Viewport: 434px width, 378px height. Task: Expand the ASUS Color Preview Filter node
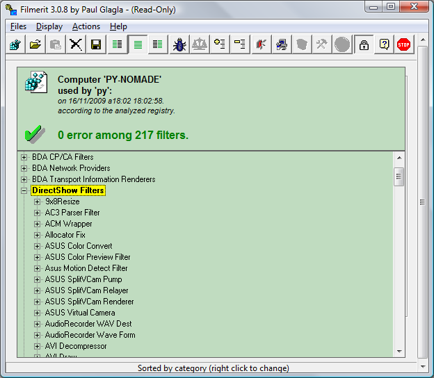point(37,257)
